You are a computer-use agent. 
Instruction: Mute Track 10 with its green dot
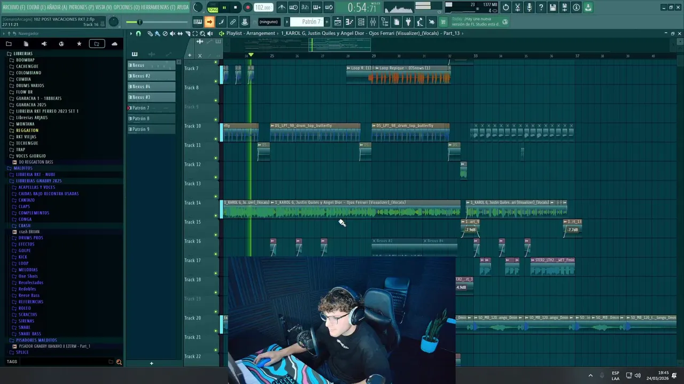[216, 139]
